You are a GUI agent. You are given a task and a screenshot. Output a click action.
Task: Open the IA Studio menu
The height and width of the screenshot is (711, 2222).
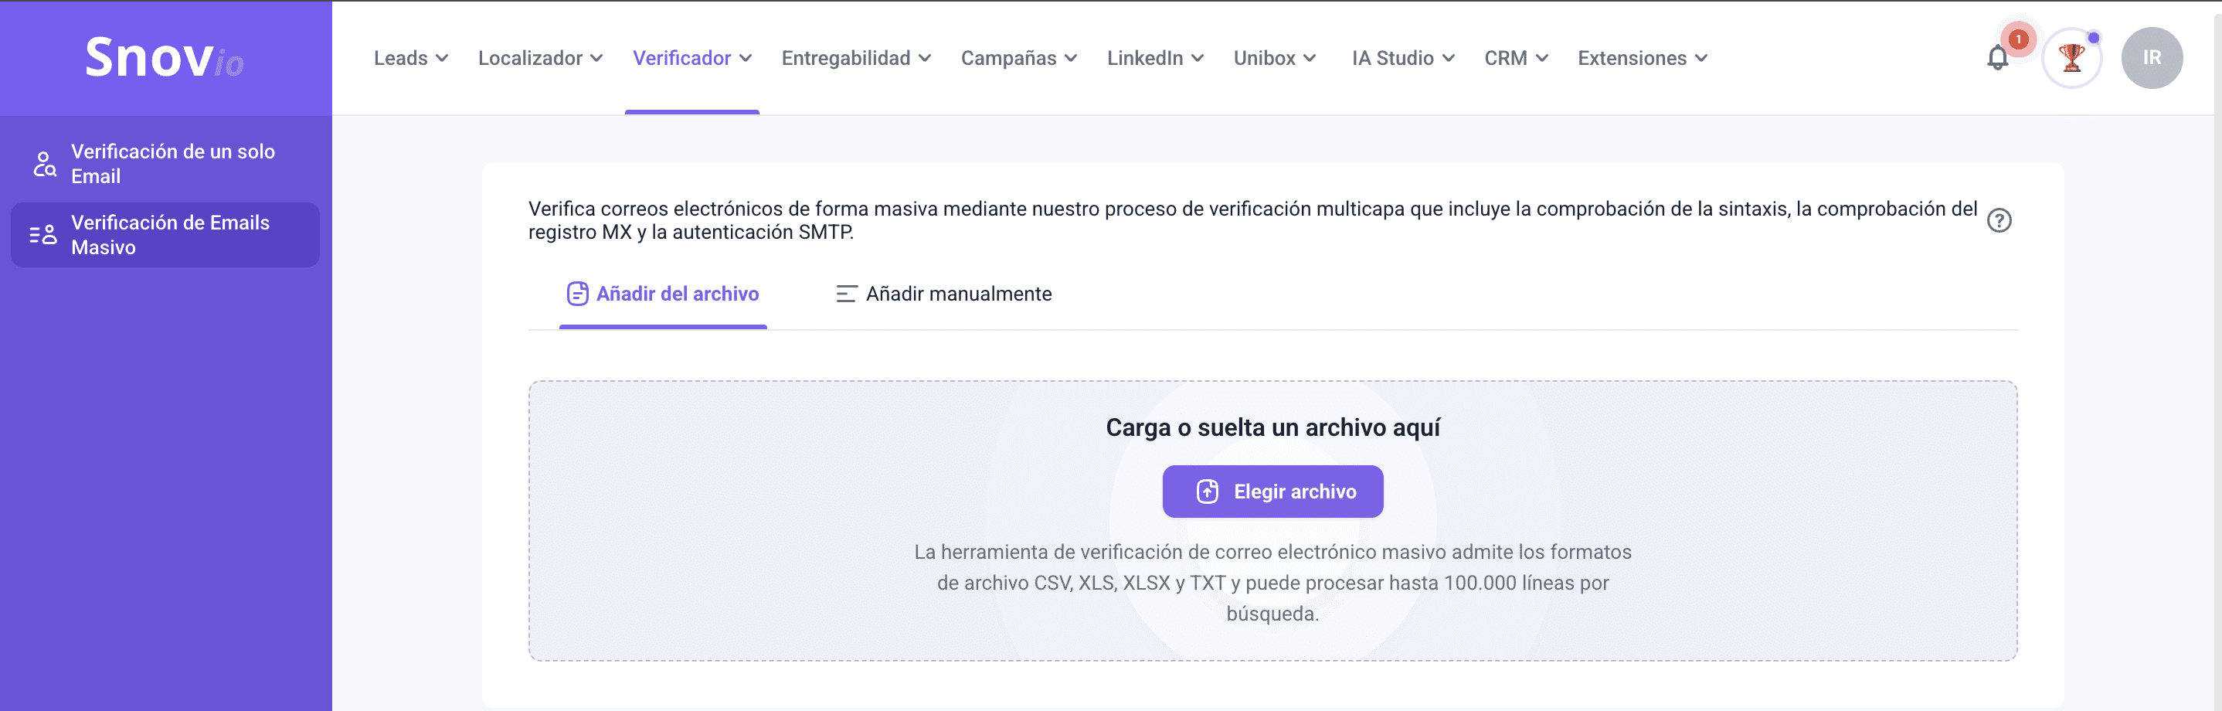click(x=1402, y=59)
